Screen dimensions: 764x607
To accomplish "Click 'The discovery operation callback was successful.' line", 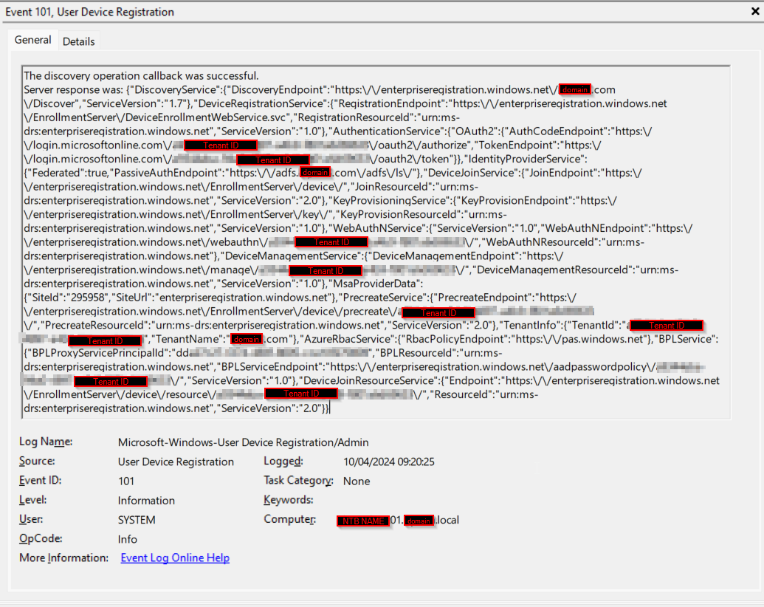I will [x=141, y=75].
